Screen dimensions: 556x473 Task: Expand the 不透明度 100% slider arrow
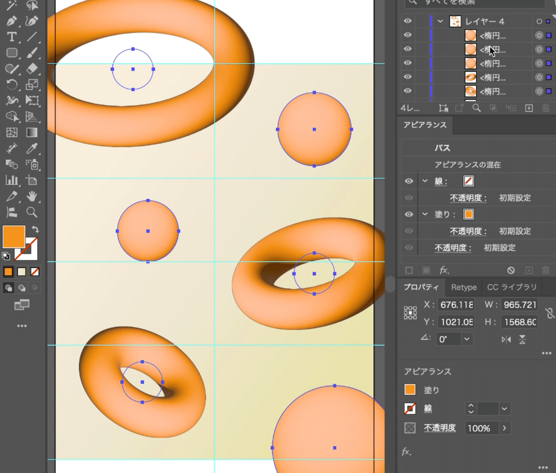tap(504, 428)
